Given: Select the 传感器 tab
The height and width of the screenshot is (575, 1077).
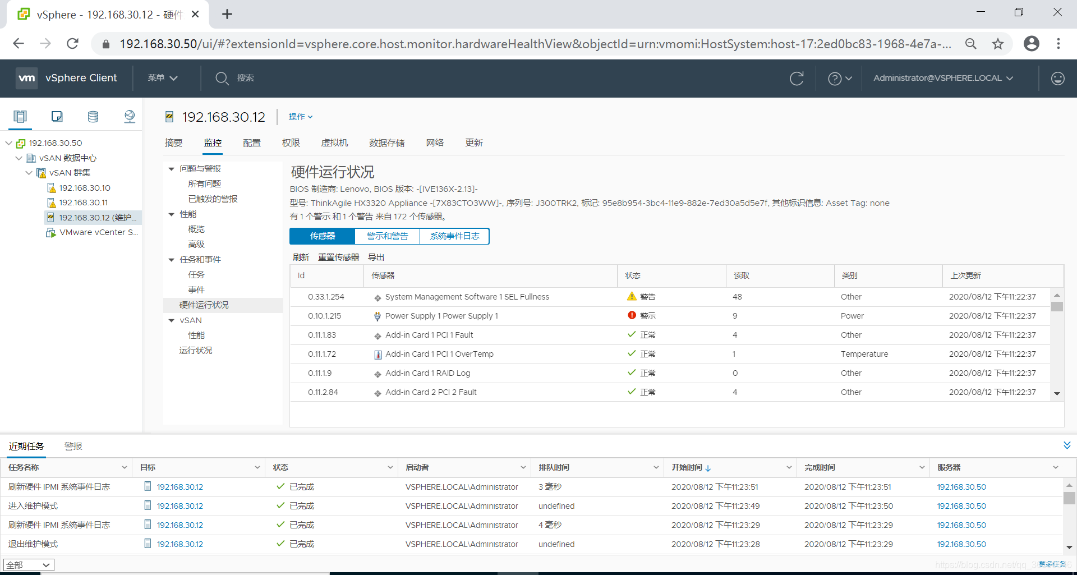Looking at the screenshot, I should [323, 236].
